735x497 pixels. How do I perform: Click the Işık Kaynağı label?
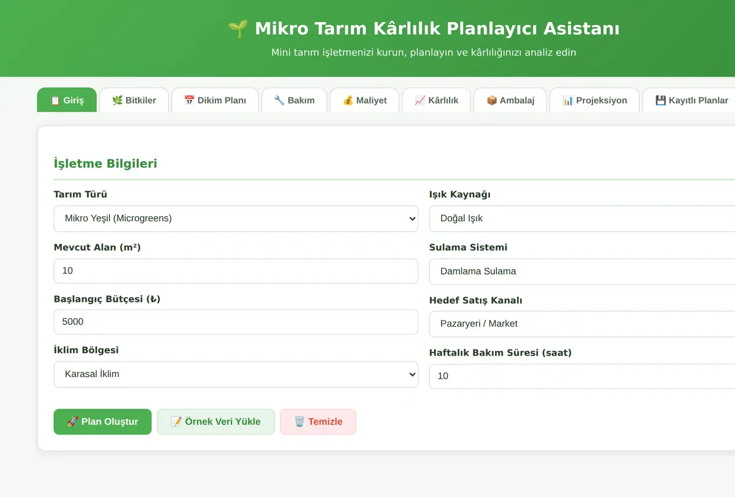pyautogui.click(x=460, y=194)
